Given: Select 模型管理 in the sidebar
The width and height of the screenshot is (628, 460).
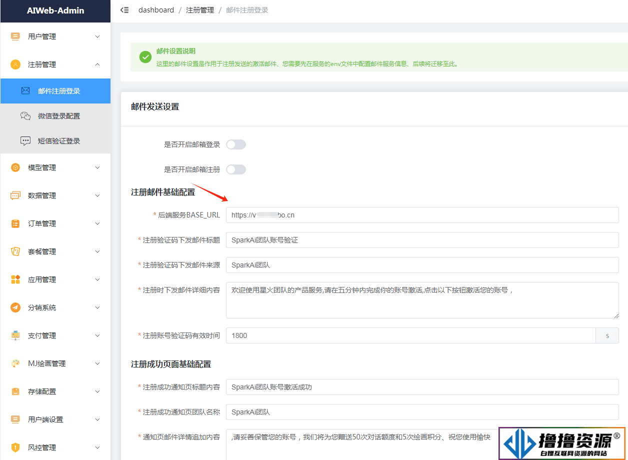Looking at the screenshot, I should [55, 167].
